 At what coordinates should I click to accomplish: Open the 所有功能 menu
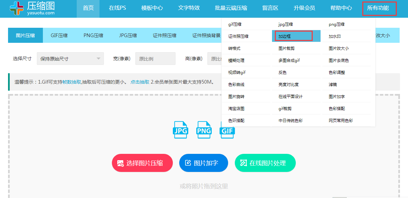tap(378, 8)
